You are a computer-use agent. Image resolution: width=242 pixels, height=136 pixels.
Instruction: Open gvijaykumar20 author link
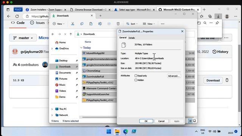coord(32,52)
